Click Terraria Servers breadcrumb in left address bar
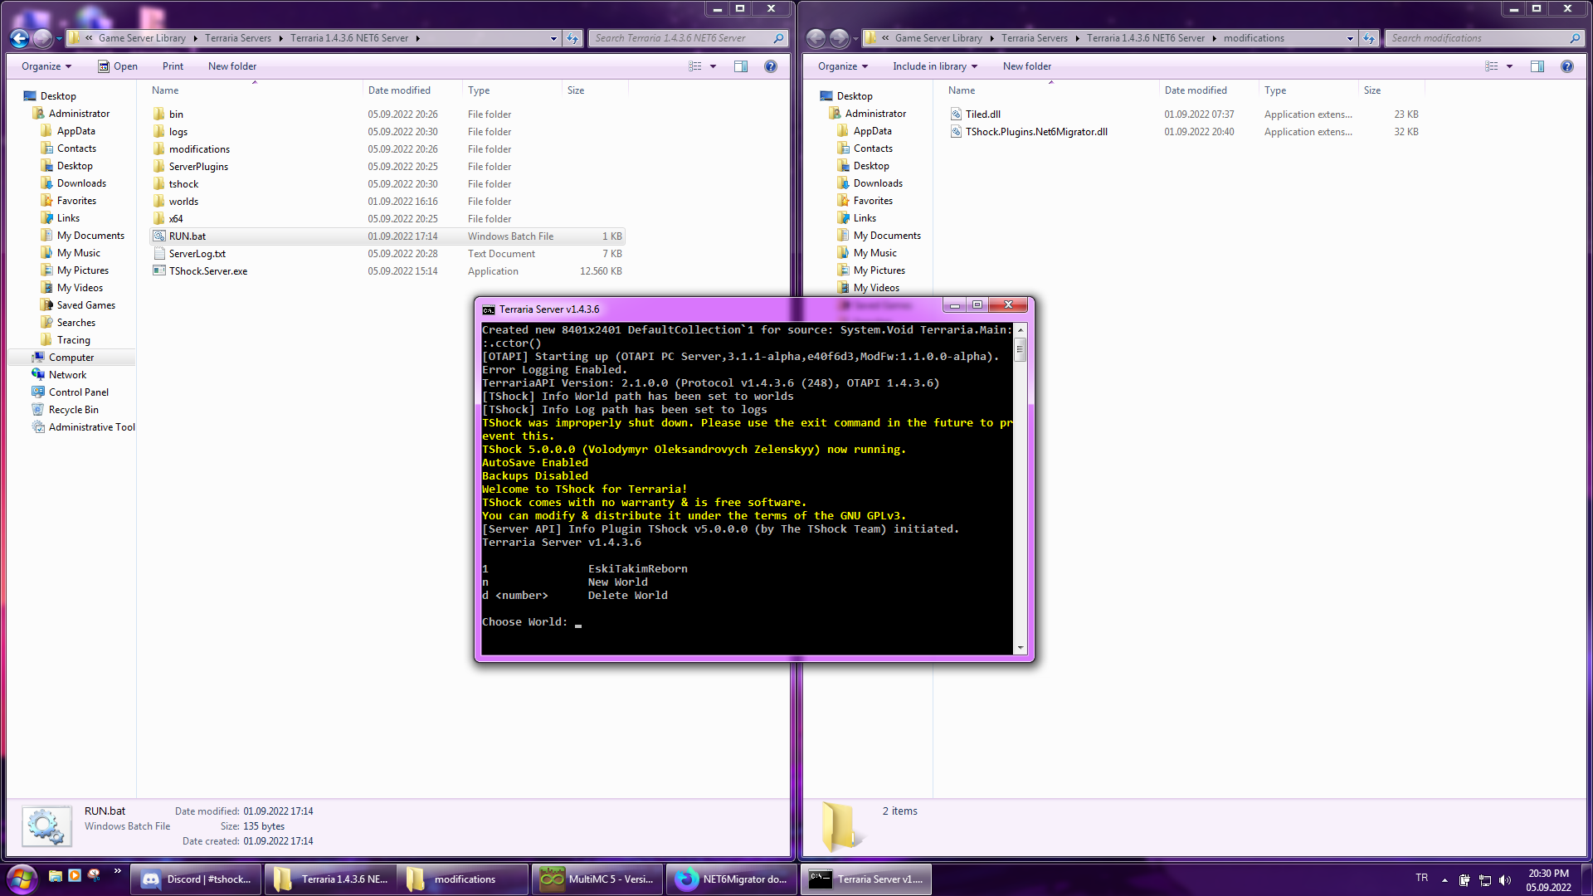The image size is (1593, 896). tap(238, 38)
